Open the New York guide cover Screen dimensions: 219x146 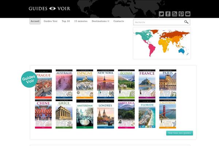(105, 84)
